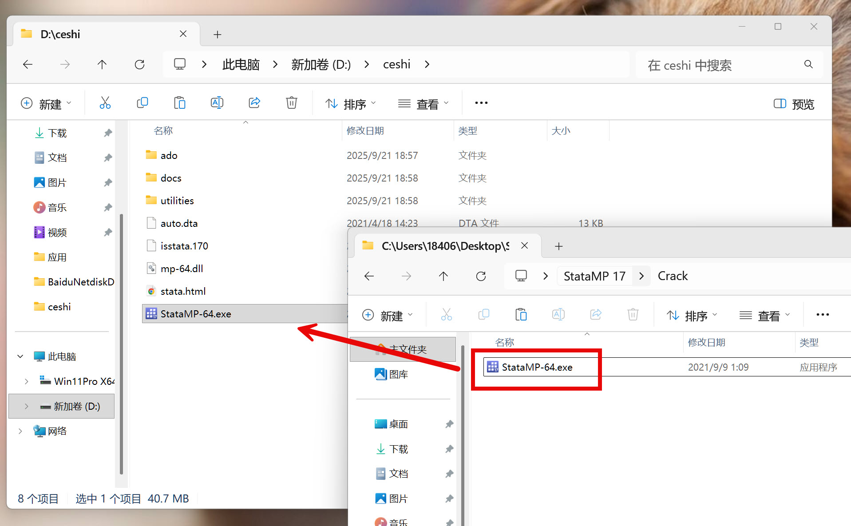851x526 pixels.
Task: Select StataMP-64.exe in the Crack folder
Action: [x=537, y=367]
